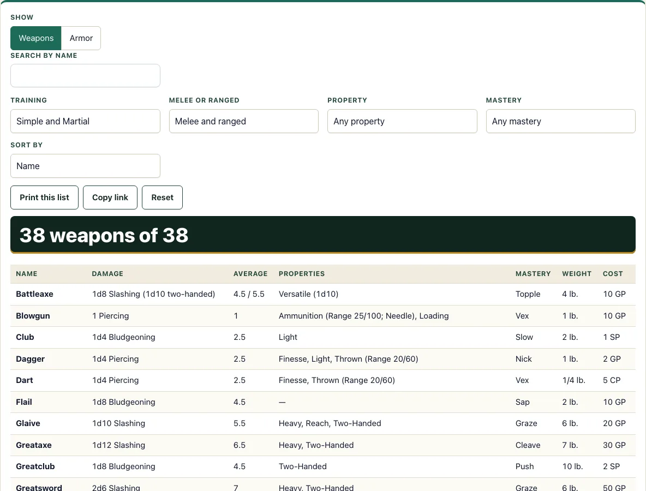The image size is (646, 491).
Task: Select the Battleaxe name cell
Action: tap(34, 294)
